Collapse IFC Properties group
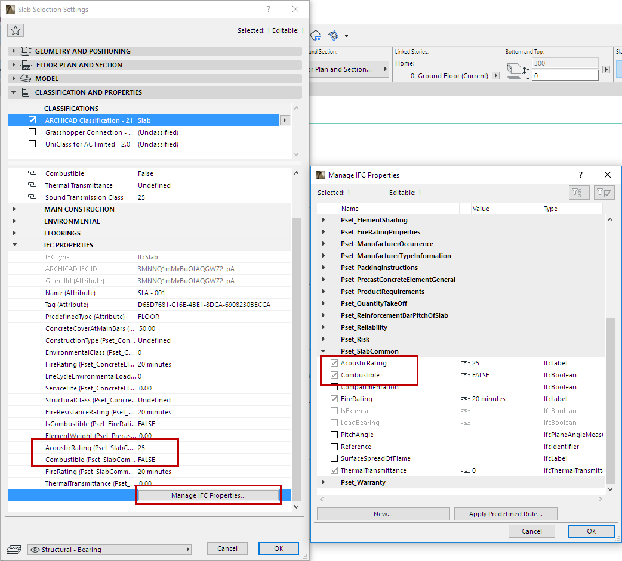The width and height of the screenshot is (622, 561). point(14,245)
